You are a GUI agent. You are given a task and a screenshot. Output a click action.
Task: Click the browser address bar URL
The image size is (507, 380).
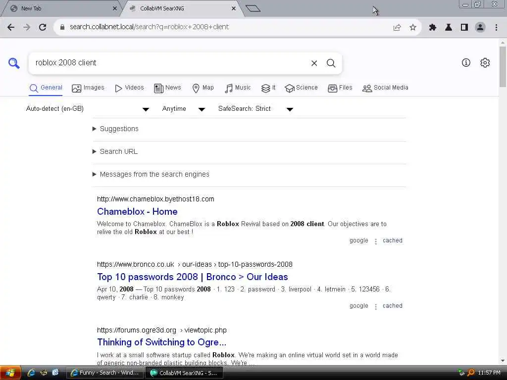tap(149, 27)
